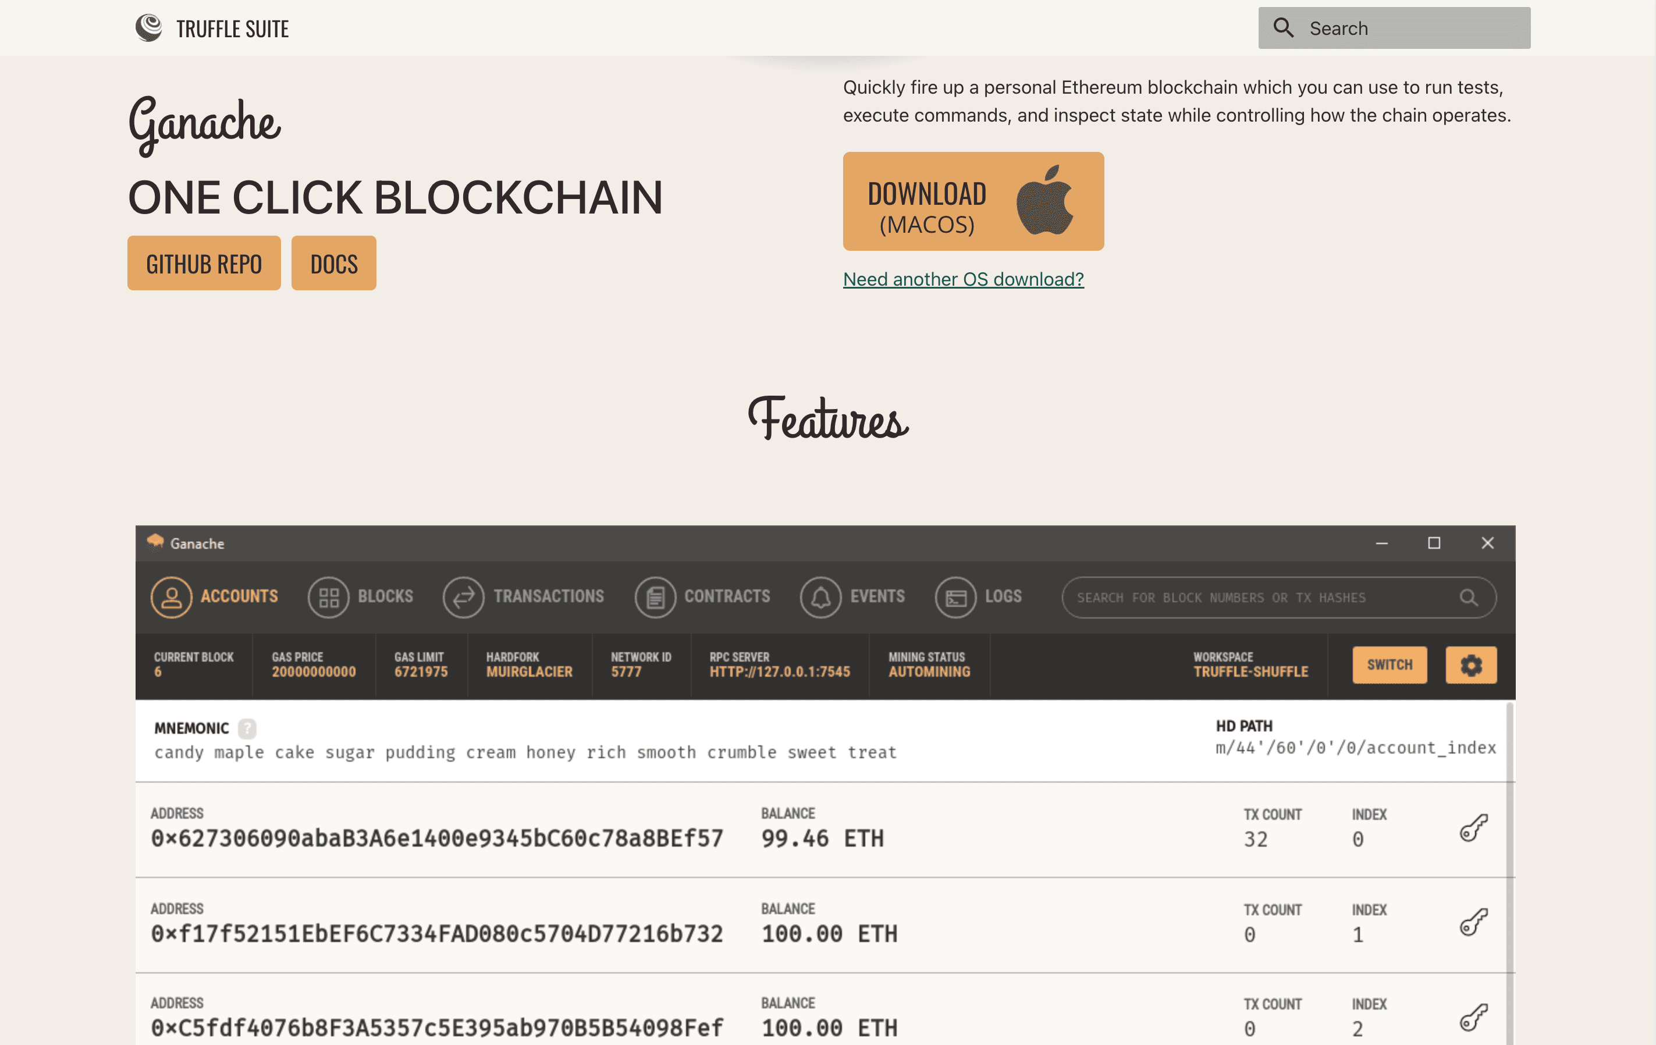This screenshot has width=1656, height=1045.
Task: Click address 0xC5fdf4076b8F3A5357c5E395ab970B5B54098Fef
Action: [x=437, y=1028]
